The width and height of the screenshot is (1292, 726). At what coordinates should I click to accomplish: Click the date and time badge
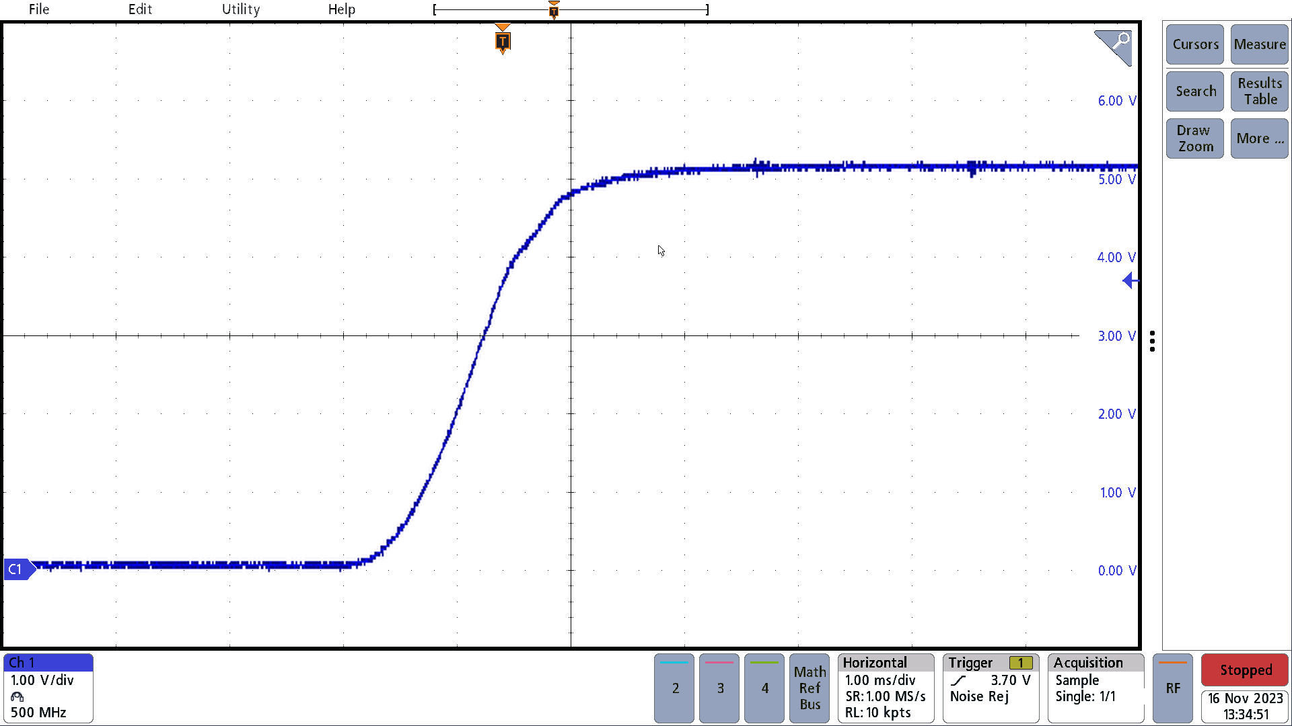coord(1245,707)
